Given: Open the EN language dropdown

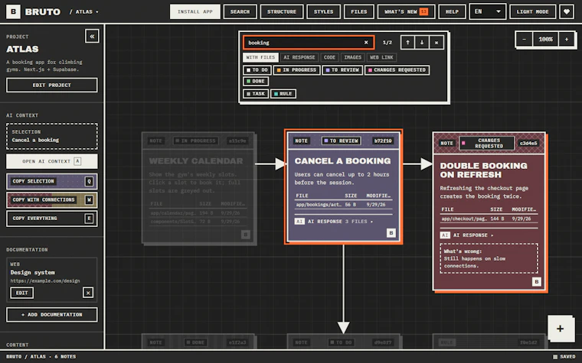Looking at the screenshot, I should tap(487, 11).
